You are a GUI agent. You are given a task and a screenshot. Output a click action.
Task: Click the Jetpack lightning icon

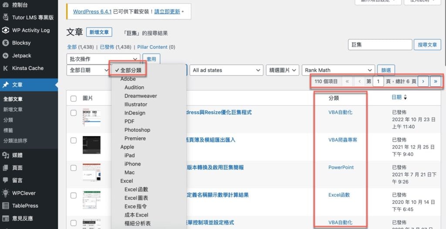(x=5, y=55)
